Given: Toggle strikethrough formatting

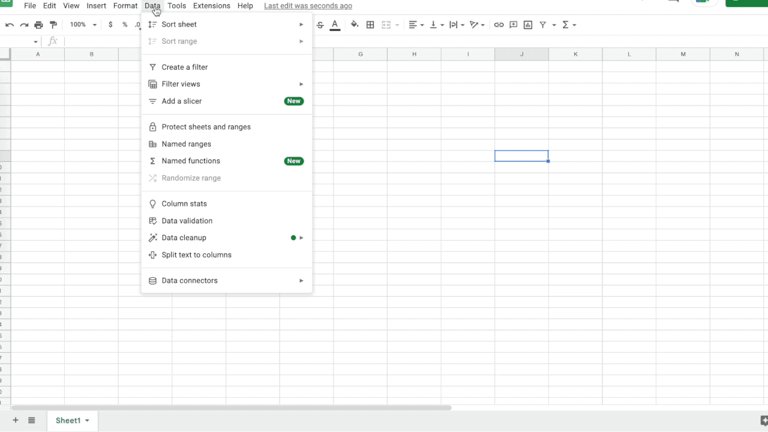Looking at the screenshot, I should [320, 25].
